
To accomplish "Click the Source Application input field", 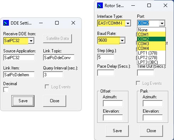I will [19, 58].
